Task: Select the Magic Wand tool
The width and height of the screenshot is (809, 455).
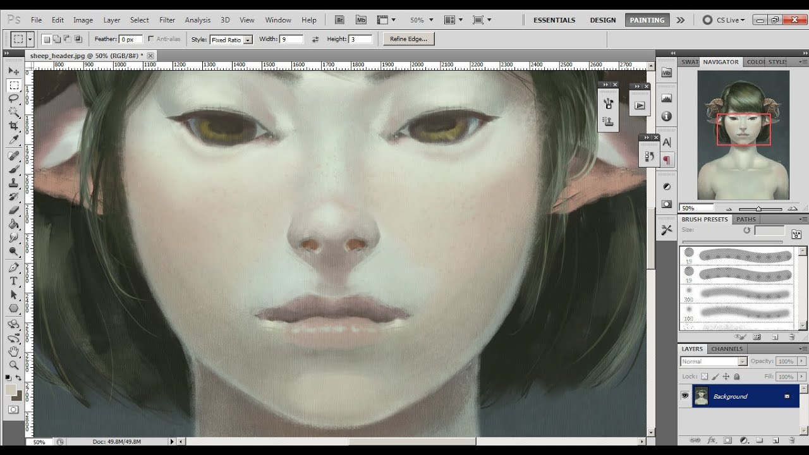Action: click(x=14, y=112)
